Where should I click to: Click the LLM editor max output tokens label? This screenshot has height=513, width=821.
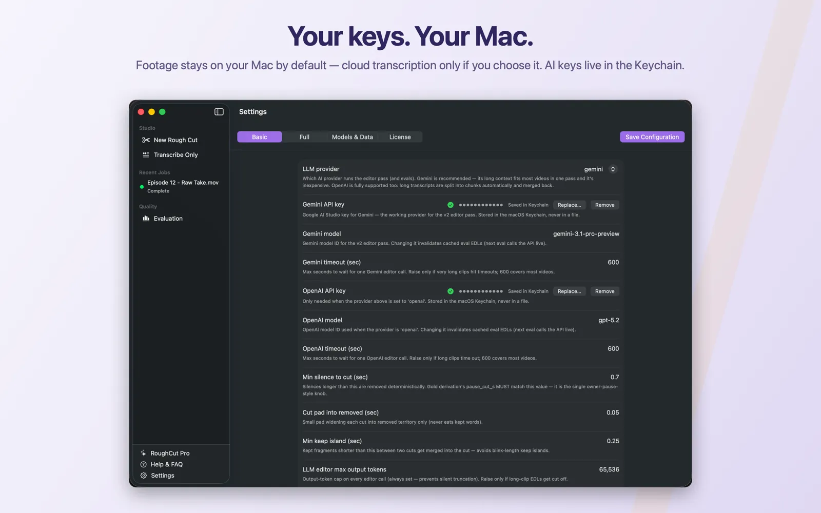click(344, 469)
